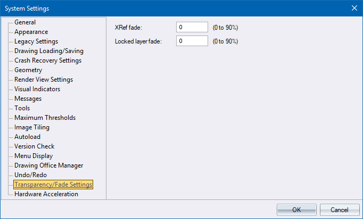Show Render View Settings

click(44, 80)
